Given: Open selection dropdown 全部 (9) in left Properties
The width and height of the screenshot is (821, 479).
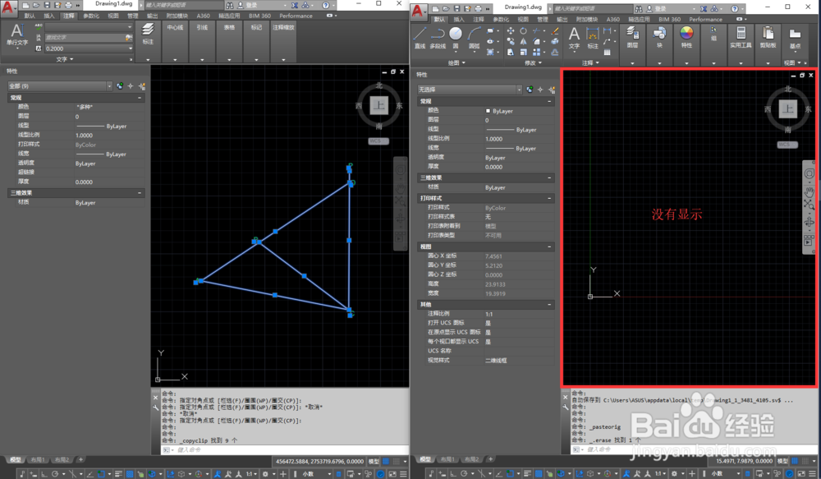Looking at the screenshot, I should (60, 86).
